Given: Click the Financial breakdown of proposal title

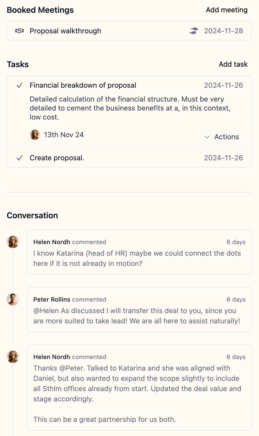Looking at the screenshot, I should (x=83, y=85).
